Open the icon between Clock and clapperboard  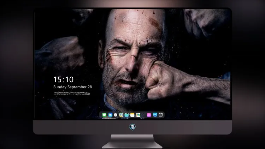tap(121, 115)
